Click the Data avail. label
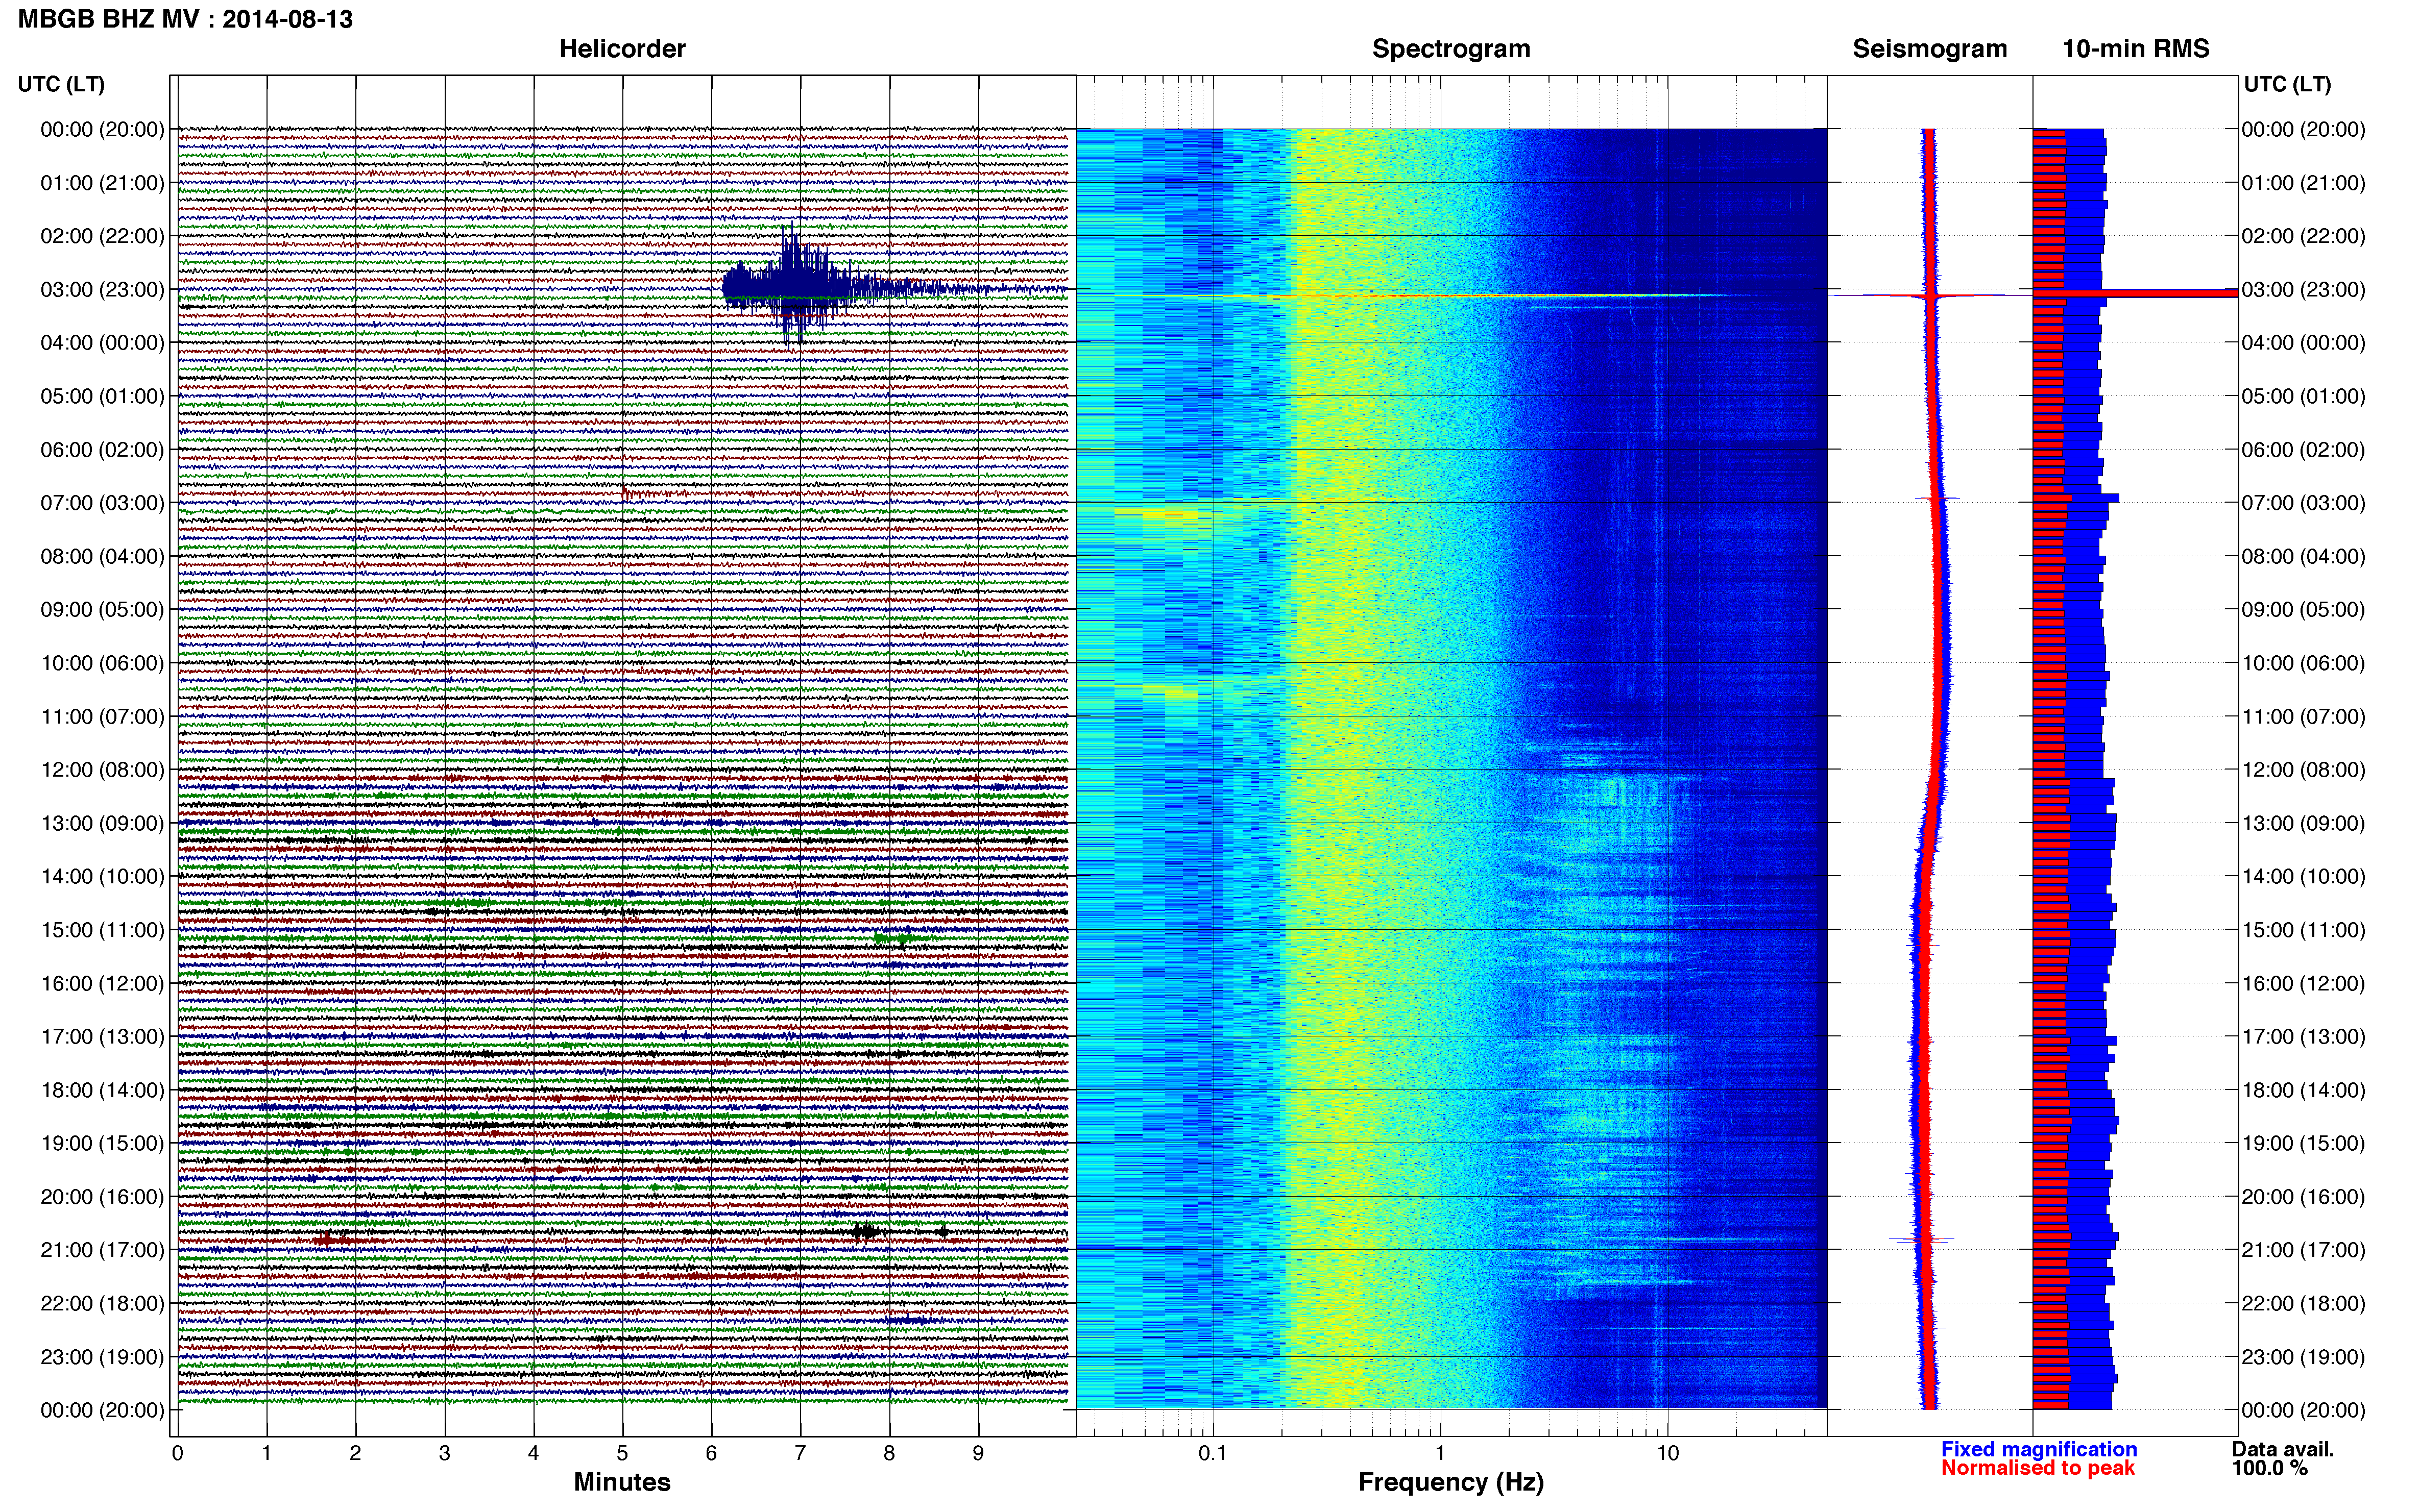The image size is (2420, 1512). (x=2283, y=1449)
